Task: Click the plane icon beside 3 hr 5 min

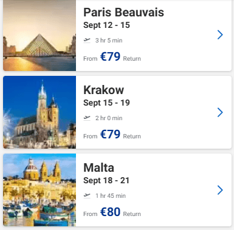Action: 87,40
